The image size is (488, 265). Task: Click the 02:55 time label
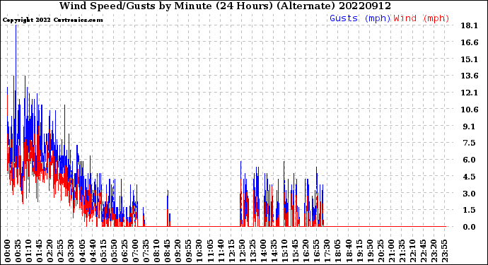[x=61, y=251]
